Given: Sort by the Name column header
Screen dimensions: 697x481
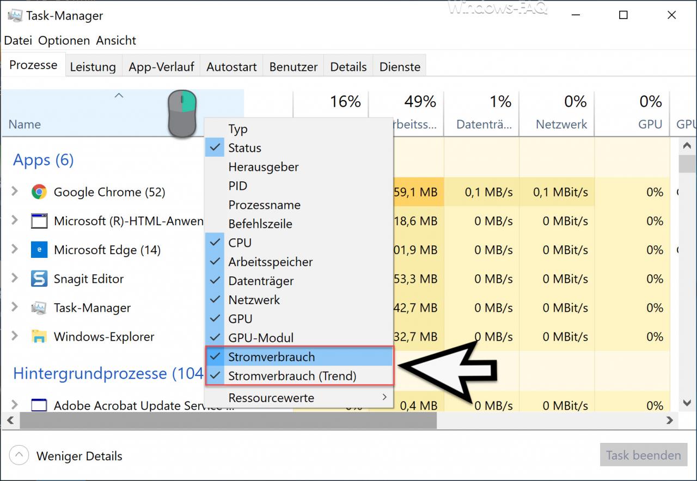Looking at the screenshot, I should click(123, 113).
